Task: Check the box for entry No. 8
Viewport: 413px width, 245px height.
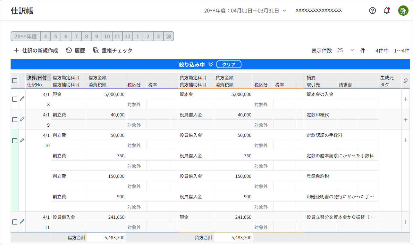Action: coord(15,99)
